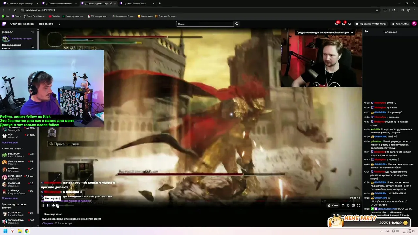Seek on the video progress bar
Viewport: 418px width, 235px height.
[x=201, y=201]
